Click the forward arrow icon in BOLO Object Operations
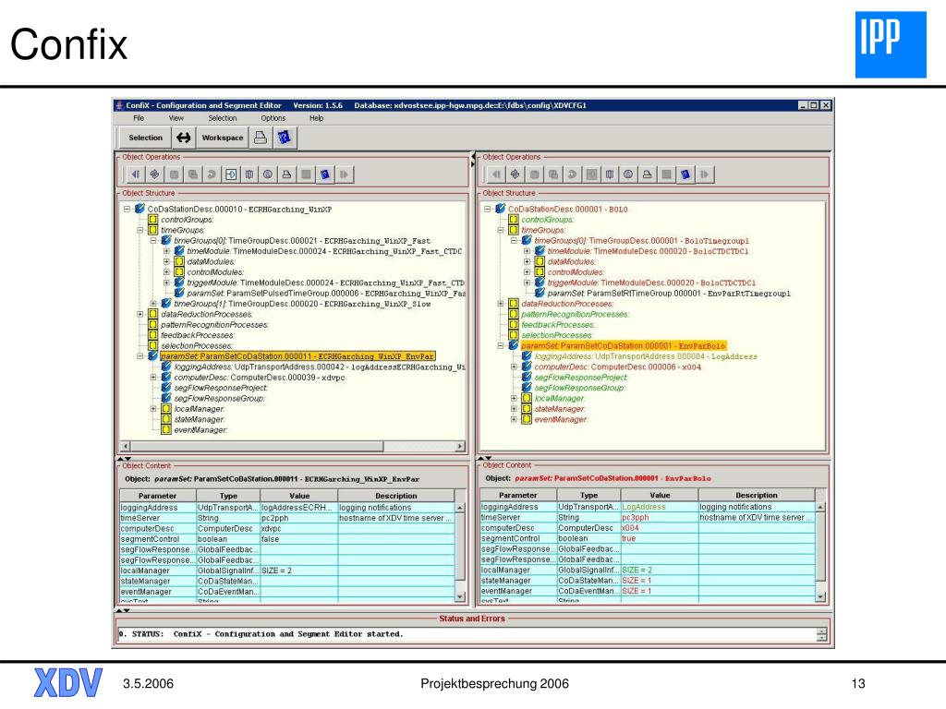Image resolution: width=946 pixels, height=709 pixels. (704, 174)
